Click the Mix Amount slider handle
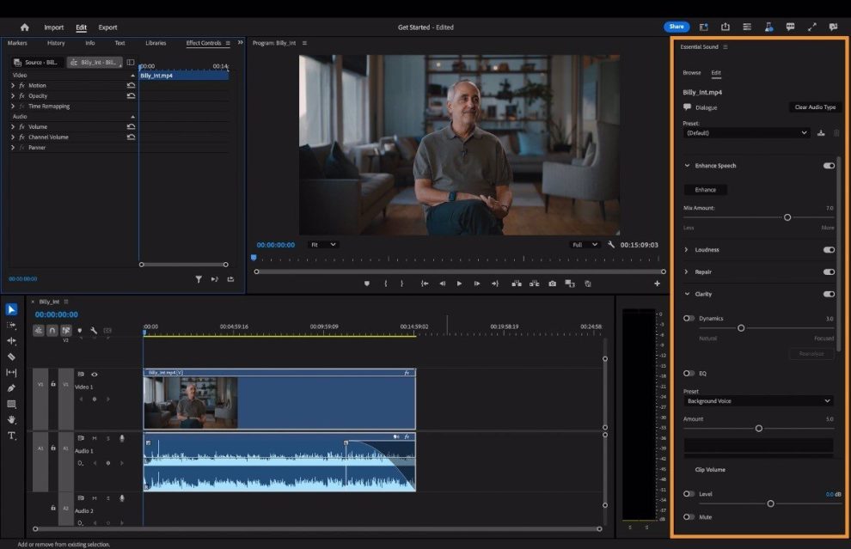Image resolution: width=851 pixels, height=549 pixels. point(787,217)
